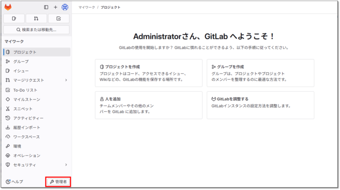Click the ワークスペース cloud icon

pyautogui.click(x=8, y=137)
